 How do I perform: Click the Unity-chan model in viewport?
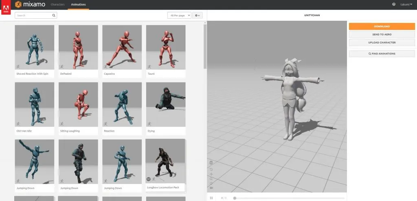click(x=292, y=99)
